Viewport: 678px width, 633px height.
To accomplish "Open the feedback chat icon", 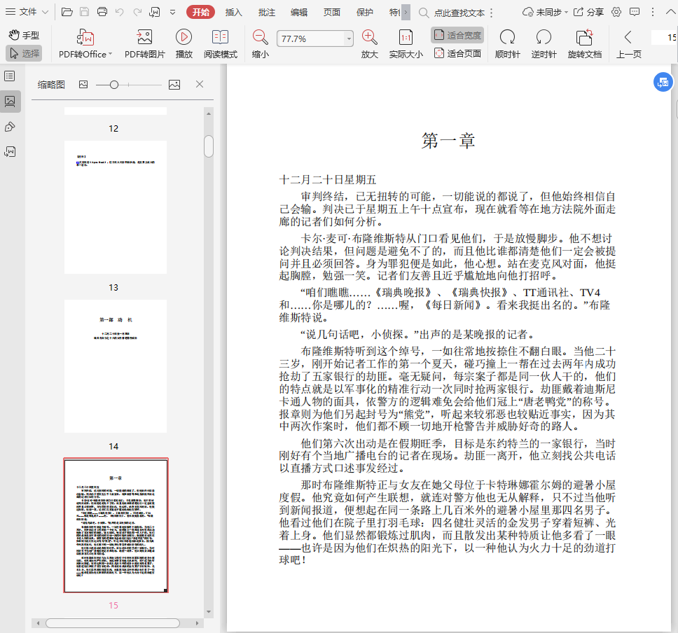I will pyautogui.click(x=635, y=12).
